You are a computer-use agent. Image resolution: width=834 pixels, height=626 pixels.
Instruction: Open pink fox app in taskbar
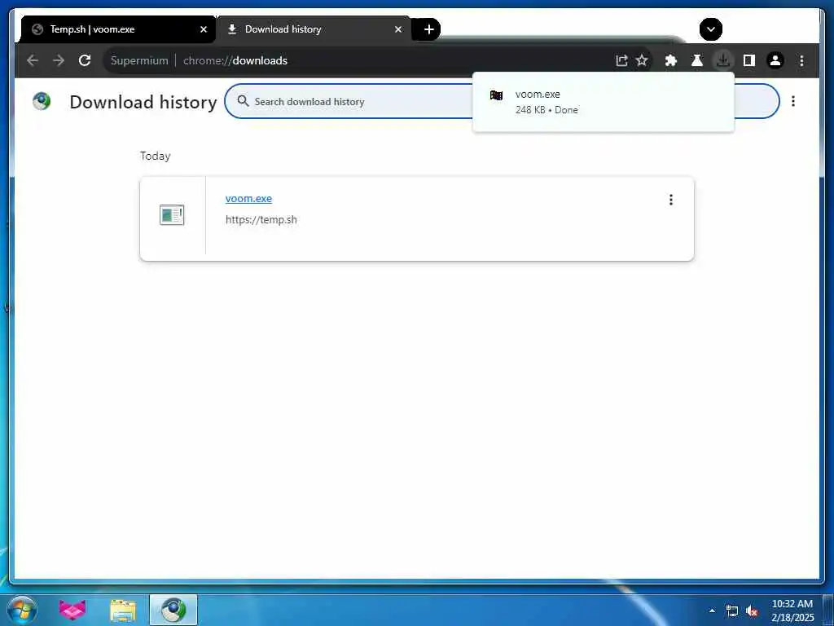tap(72, 610)
